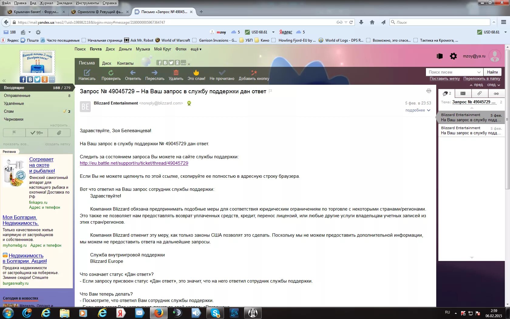The height and width of the screenshot is (319, 510).
Task: Filter by attachments paperclip button in sidebar
Action: click(x=59, y=133)
